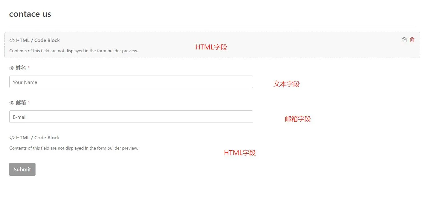Click the red 邮箱字段 annotation
This screenshot has height=218, width=424.
click(x=298, y=119)
